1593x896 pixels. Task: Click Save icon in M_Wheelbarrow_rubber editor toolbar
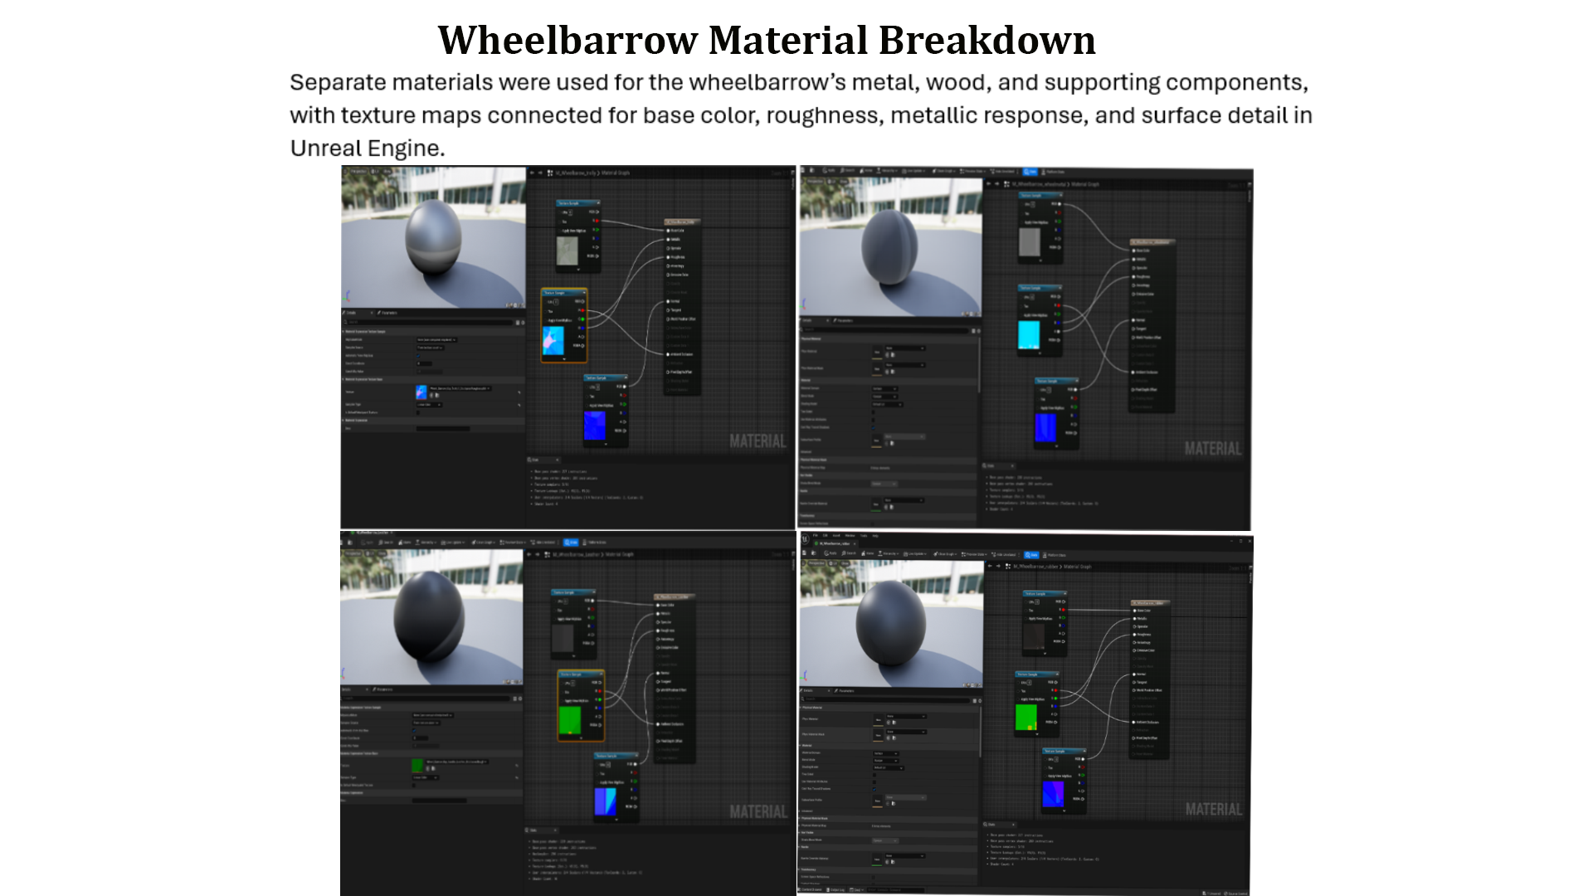tap(804, 553)
